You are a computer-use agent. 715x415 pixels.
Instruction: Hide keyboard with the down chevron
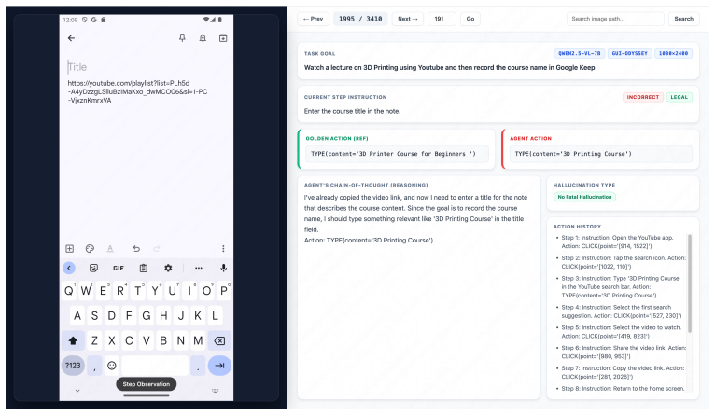pos(77,391)
